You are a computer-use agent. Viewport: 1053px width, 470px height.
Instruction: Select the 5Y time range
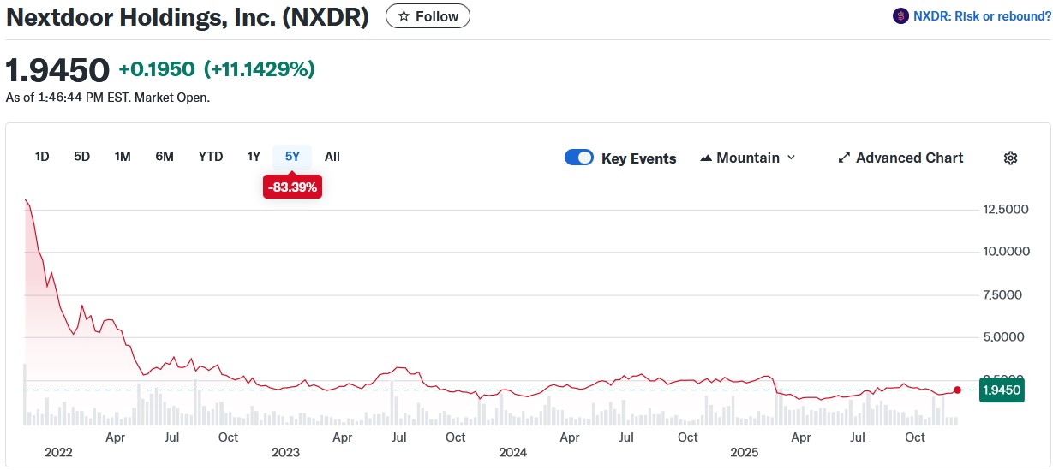292,156
